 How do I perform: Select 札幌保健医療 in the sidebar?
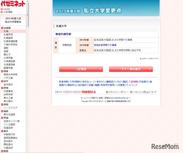click(x=11, y=41)
